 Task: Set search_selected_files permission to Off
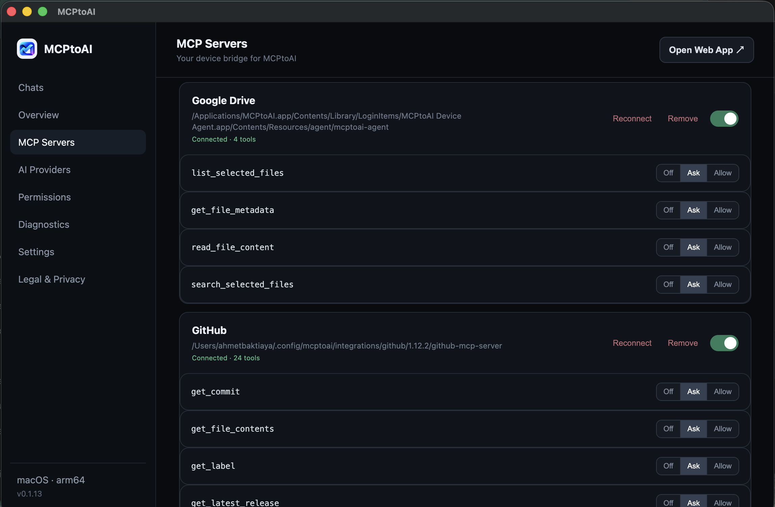click(x=668, y=285)
